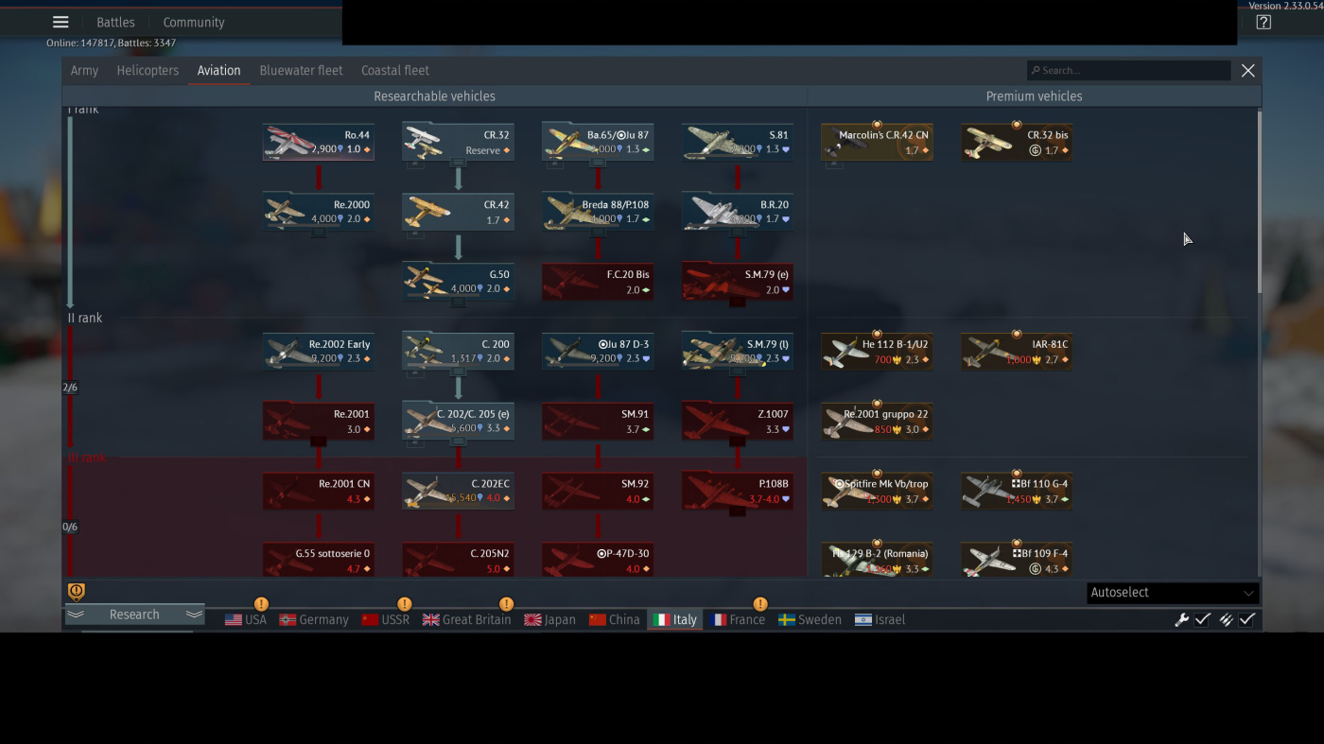
Task: Select the locked SM.91 aircraft
Action: tap(598, 421)
